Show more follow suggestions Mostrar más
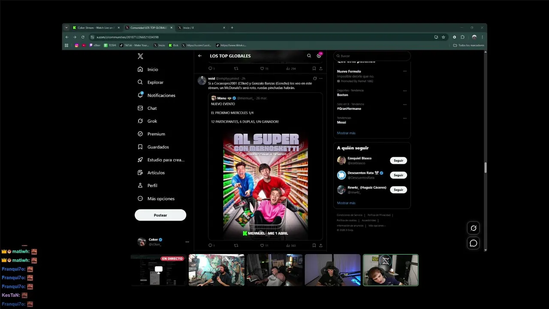 346,203
